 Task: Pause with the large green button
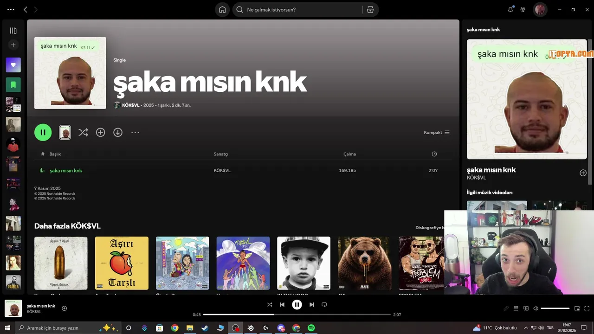coord(43,132)
